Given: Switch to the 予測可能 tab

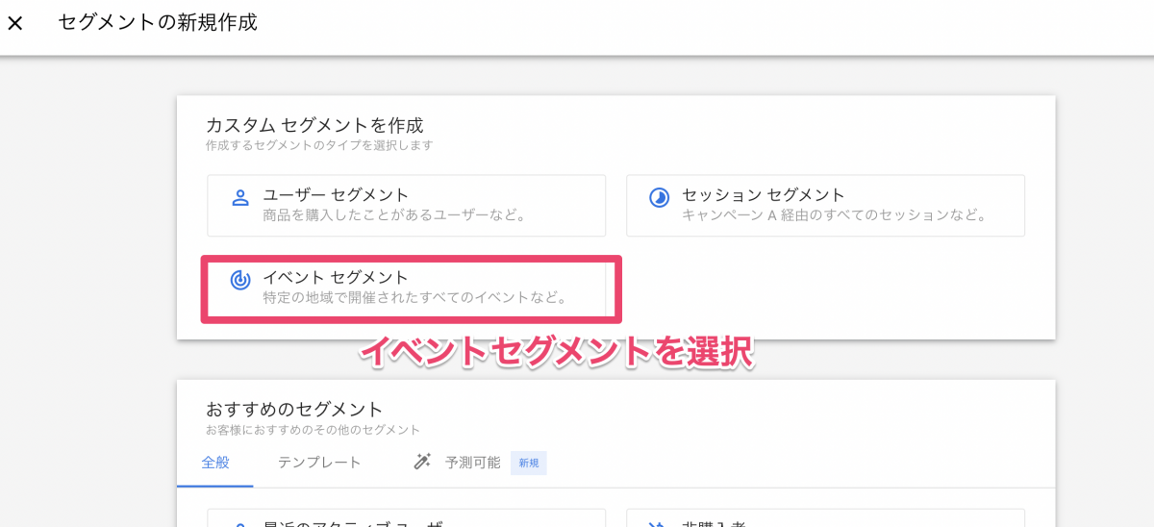Looking at the screenshot, I should [472, 463].
